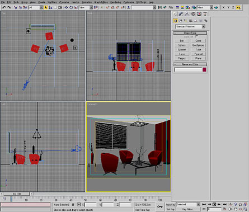249x212 pixels.
Task: Activate the Select and Scale tool
Action: [76, 7]
